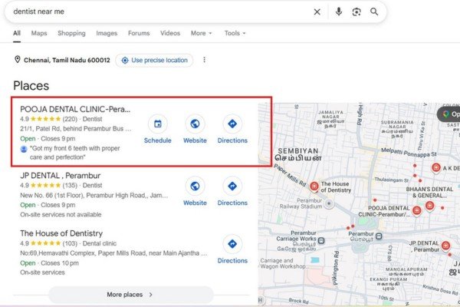460x307 pixels.
Task: Get Directions icon for Pooja Dental Clinic
Action: click(x=232, y=124)
